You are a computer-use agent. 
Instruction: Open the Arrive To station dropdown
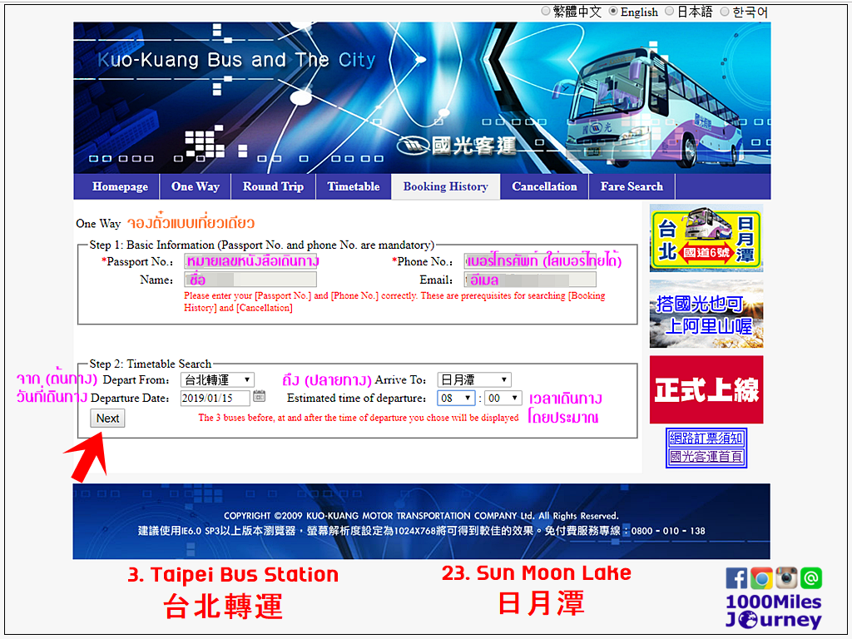tap(473, 379)
